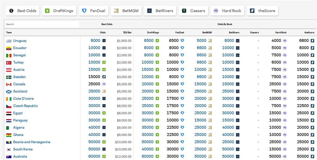Open the FanDuel tab
This screenshot has height=160, width=317.
coord(93,11)
